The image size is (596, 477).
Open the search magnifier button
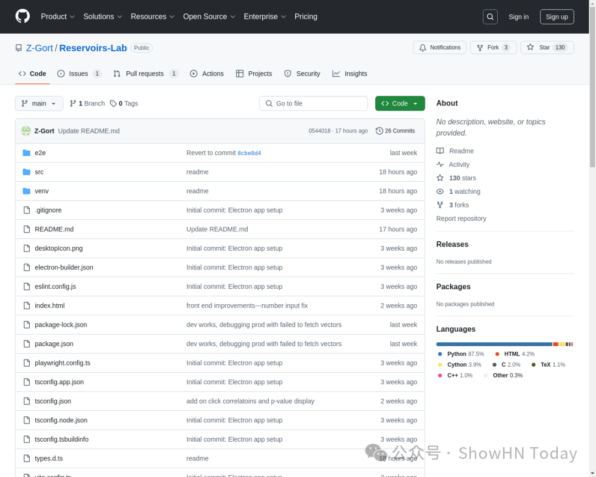pyautogui.click(x=490, y=17)
